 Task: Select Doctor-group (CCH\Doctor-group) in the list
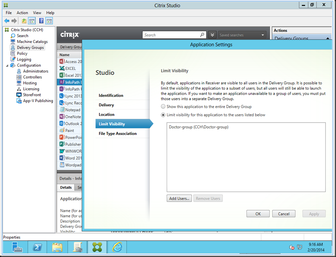199,127
